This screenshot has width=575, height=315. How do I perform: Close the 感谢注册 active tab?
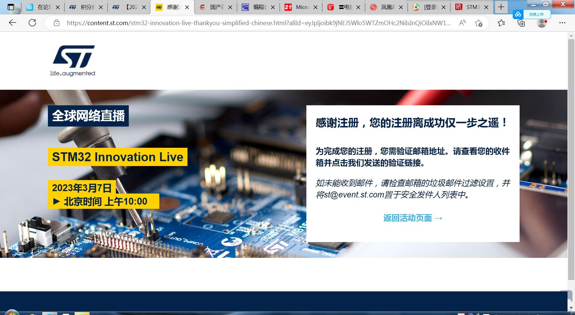[187, 7]
